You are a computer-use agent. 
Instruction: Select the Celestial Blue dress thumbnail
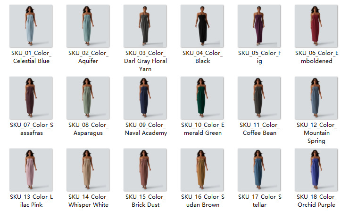[x=31, y=26]
